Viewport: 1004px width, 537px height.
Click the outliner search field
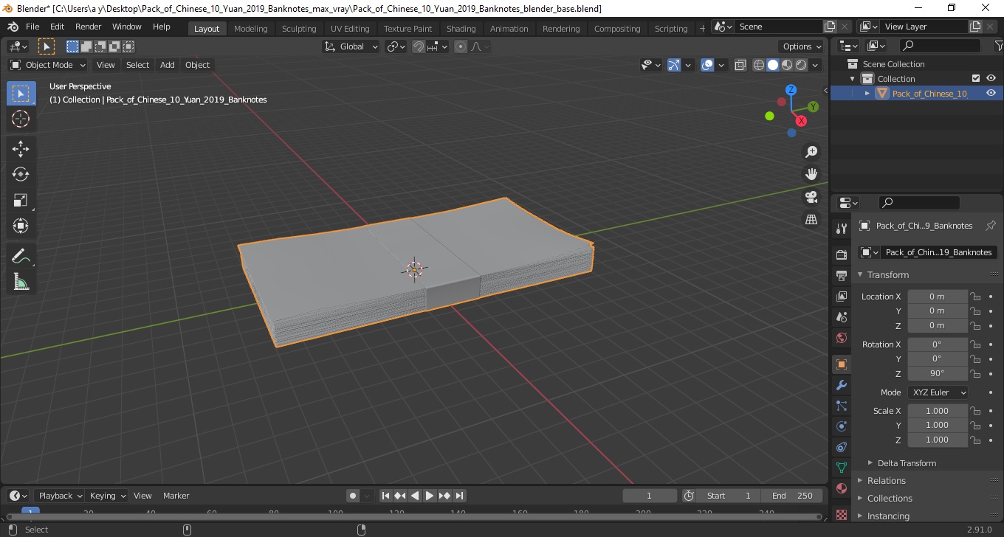pos(941,46)
